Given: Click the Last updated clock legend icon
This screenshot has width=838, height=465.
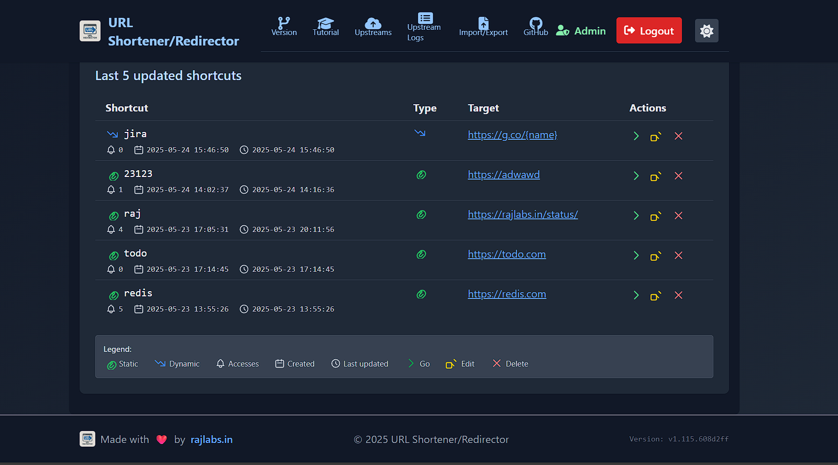Looking at the screenshot, I should tap(336, 363).
